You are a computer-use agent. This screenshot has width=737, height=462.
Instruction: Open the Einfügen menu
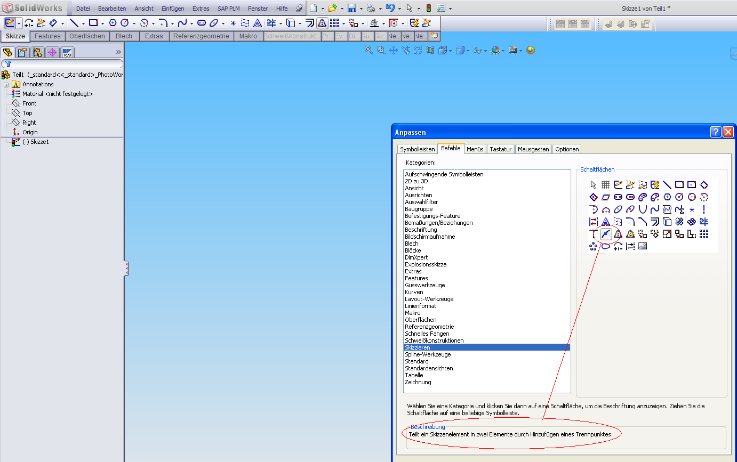pos(173,9)
